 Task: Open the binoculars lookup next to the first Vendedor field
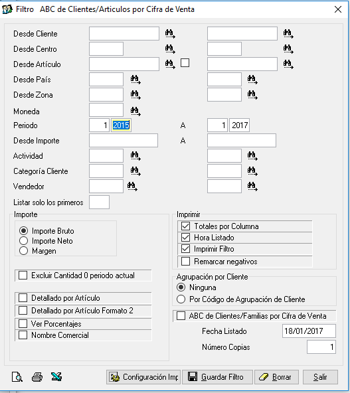[x=132, y=187]
